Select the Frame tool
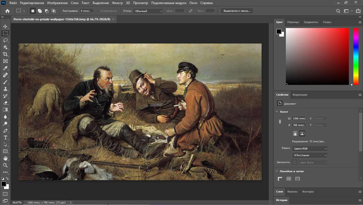Image resolution: width=363 pixels, height=205 pixels. click(5, 61)
